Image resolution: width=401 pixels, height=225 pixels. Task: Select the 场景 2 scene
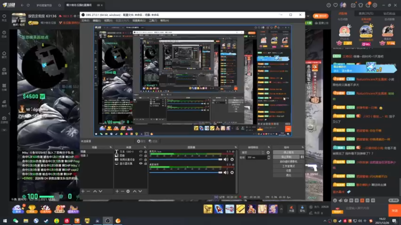point(97,155)
